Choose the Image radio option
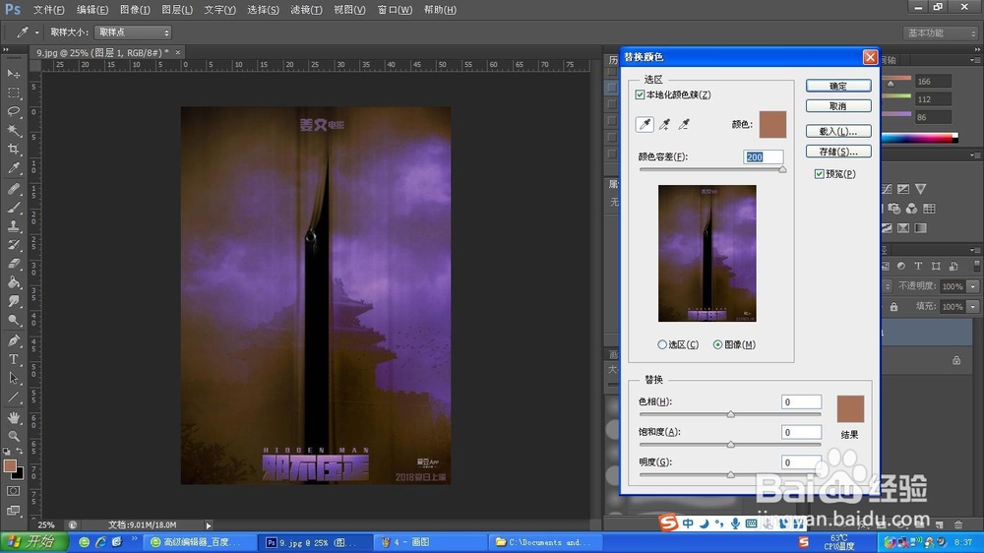This screenshot has width=984, height=553. 717,344
